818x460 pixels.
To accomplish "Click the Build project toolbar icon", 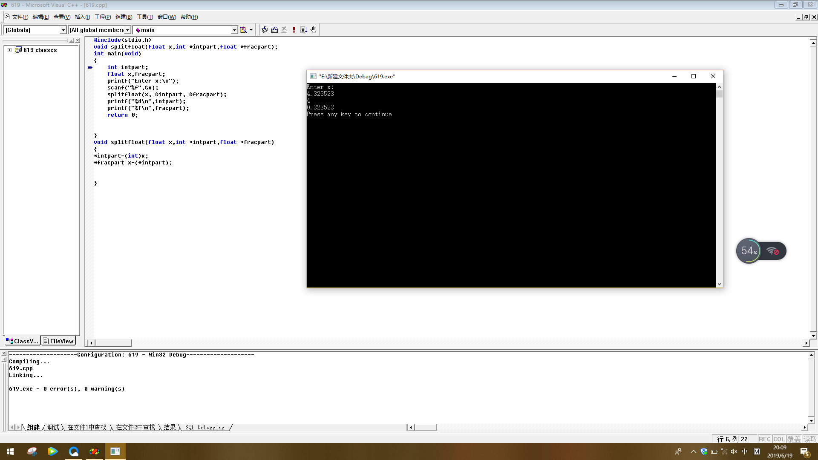I will [274, 30].
